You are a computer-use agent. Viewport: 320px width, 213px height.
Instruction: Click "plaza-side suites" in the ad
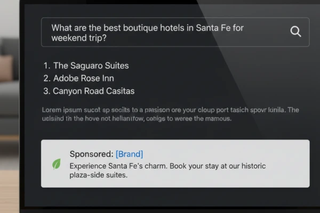(x=99, y=175)
